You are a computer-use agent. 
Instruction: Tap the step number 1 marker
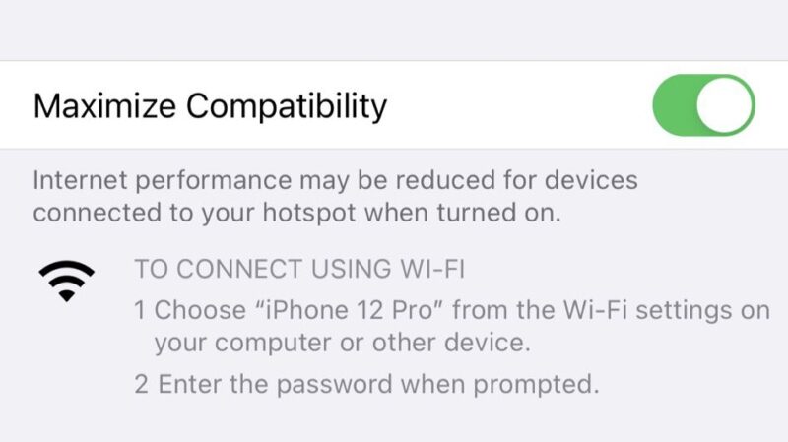140,310
